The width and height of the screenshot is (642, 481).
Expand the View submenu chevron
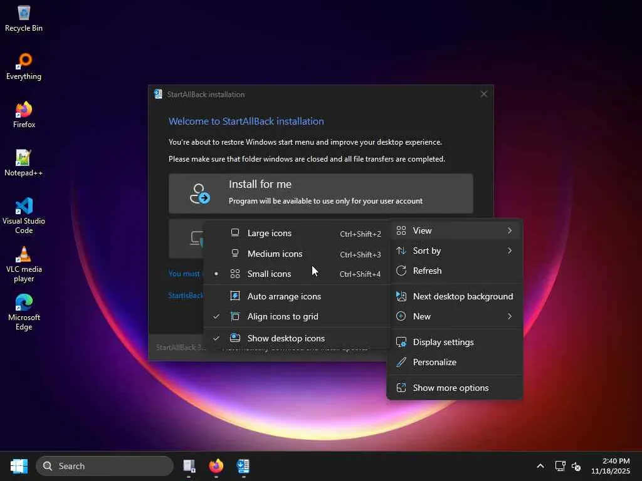coord(509,230)
